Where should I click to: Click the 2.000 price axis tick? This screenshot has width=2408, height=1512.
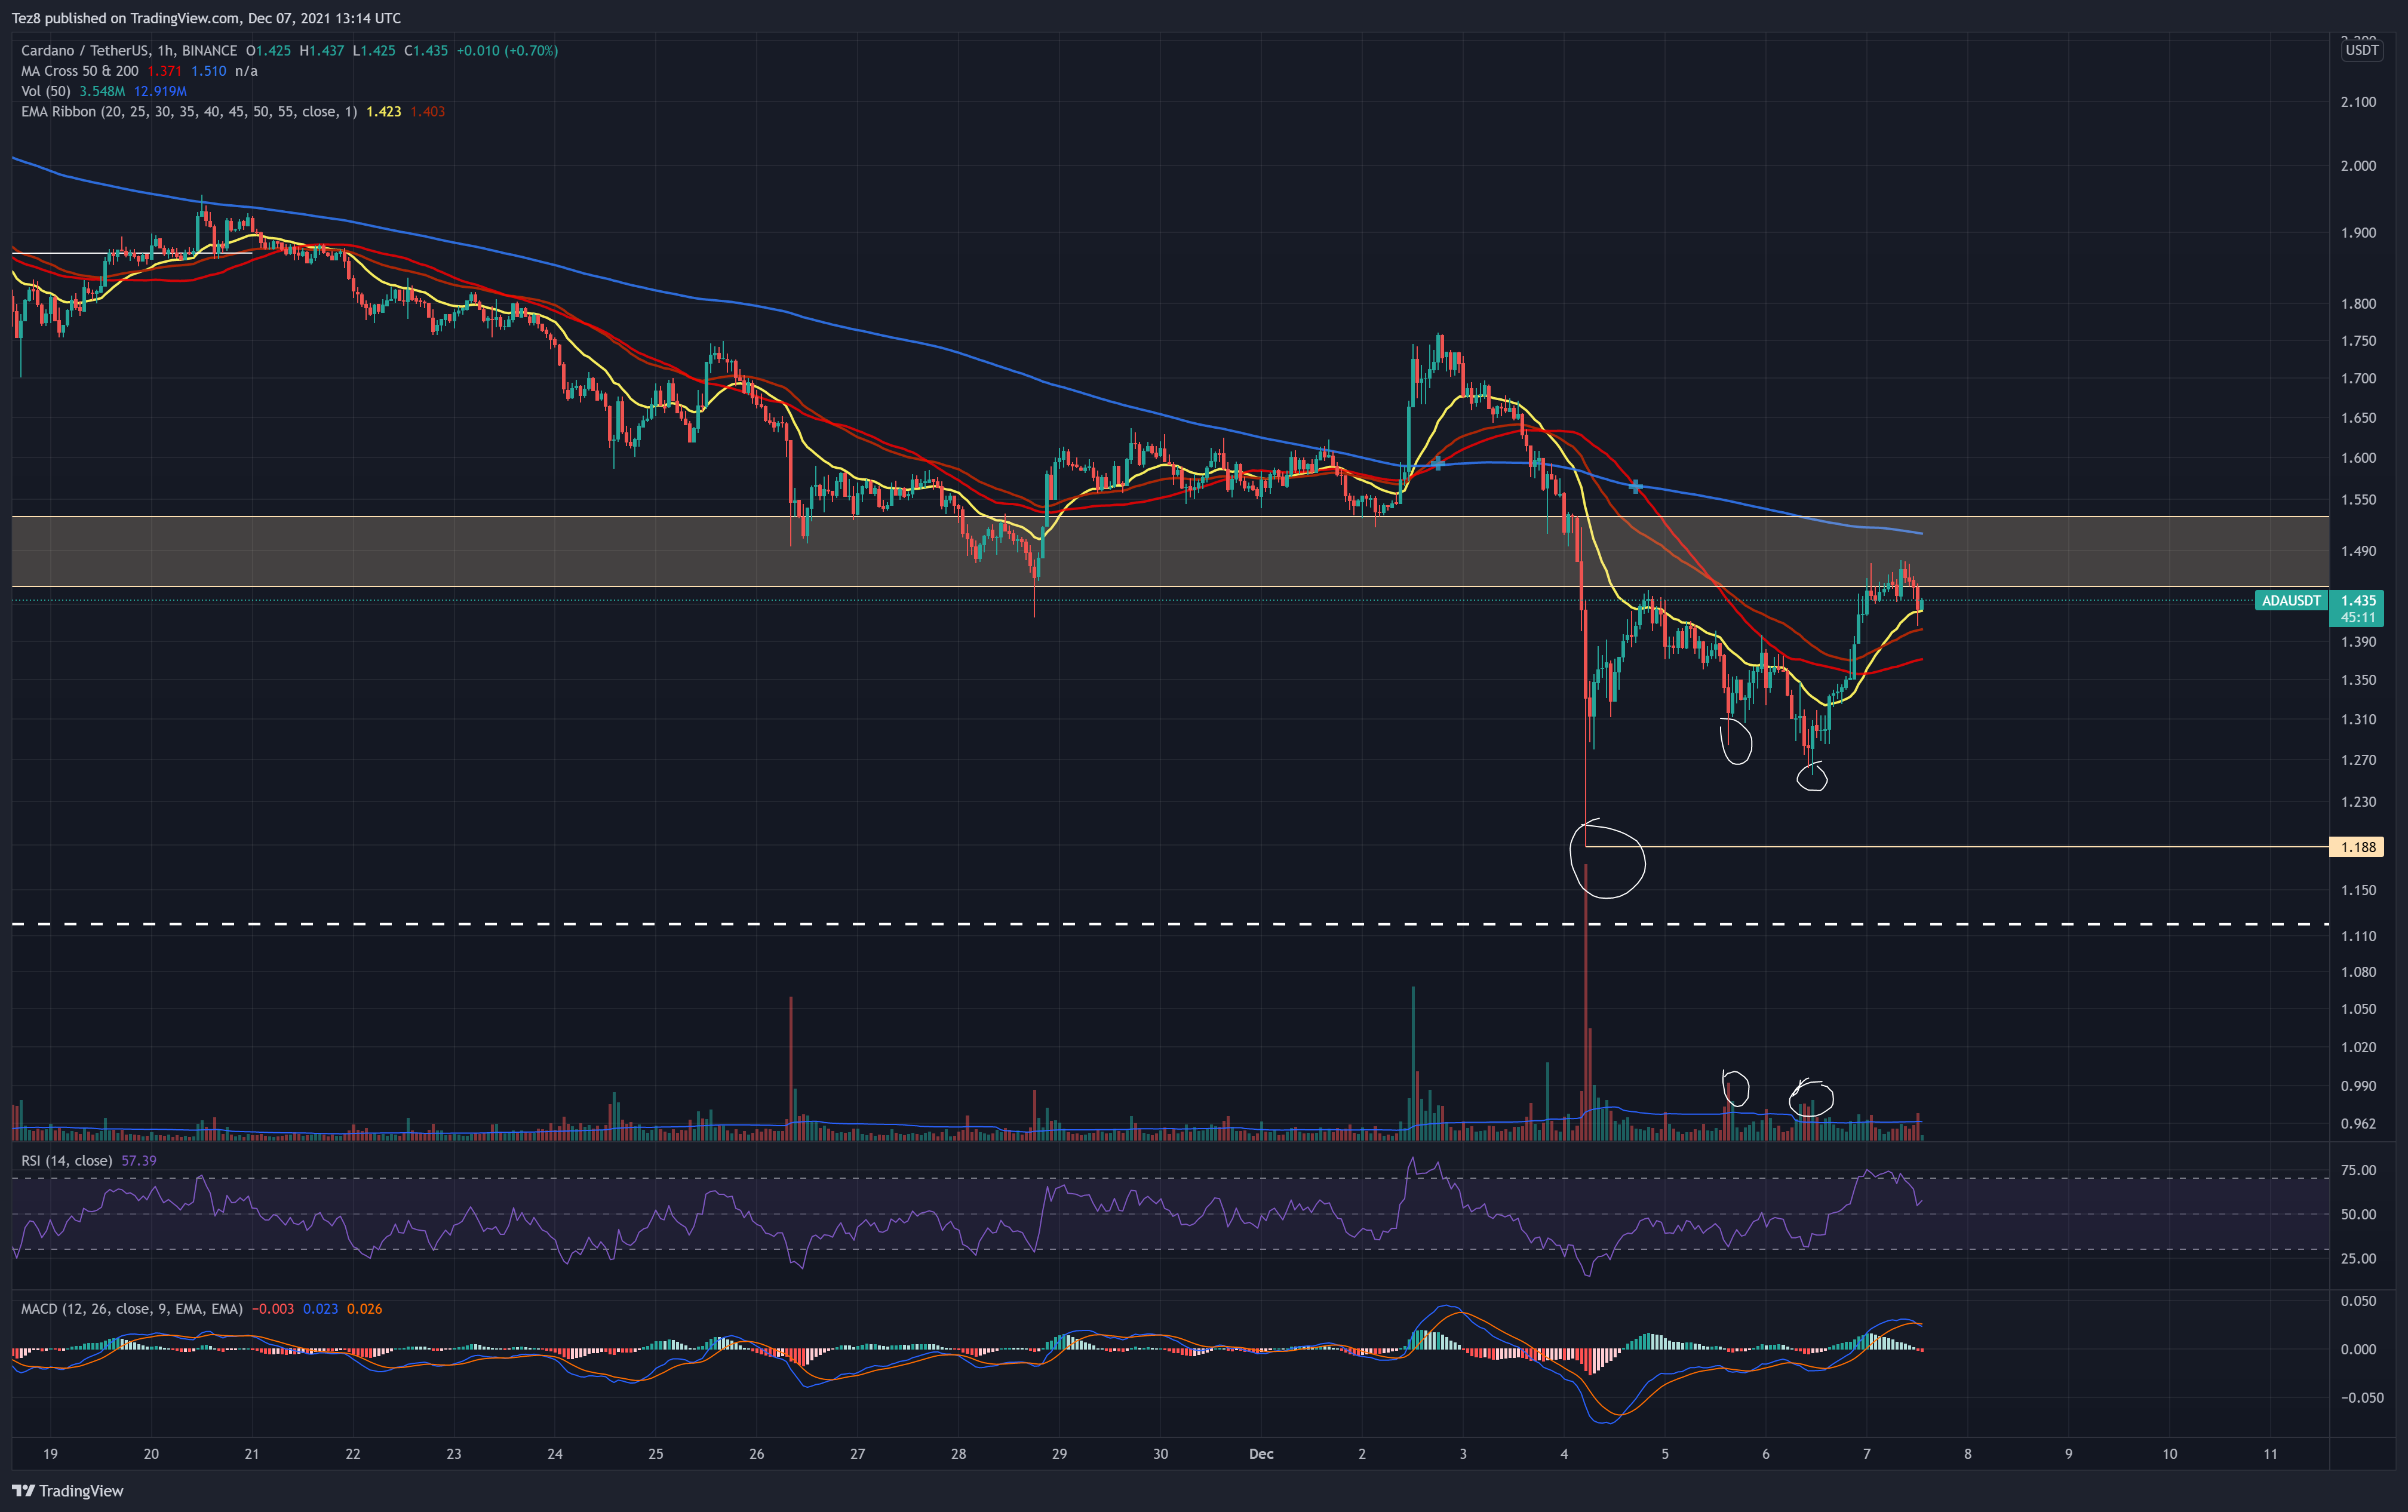[x=2358, y=165]
